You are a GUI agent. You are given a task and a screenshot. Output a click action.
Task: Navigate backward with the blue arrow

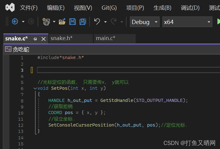tap(15, 22)
